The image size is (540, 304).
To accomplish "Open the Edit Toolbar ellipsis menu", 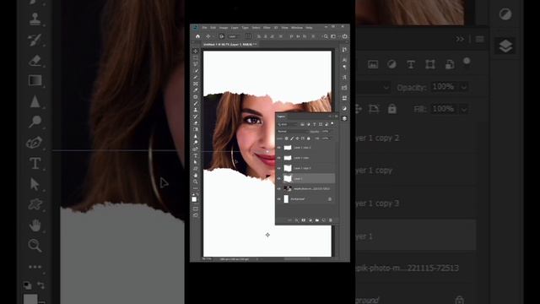I will tap(195, 188).
